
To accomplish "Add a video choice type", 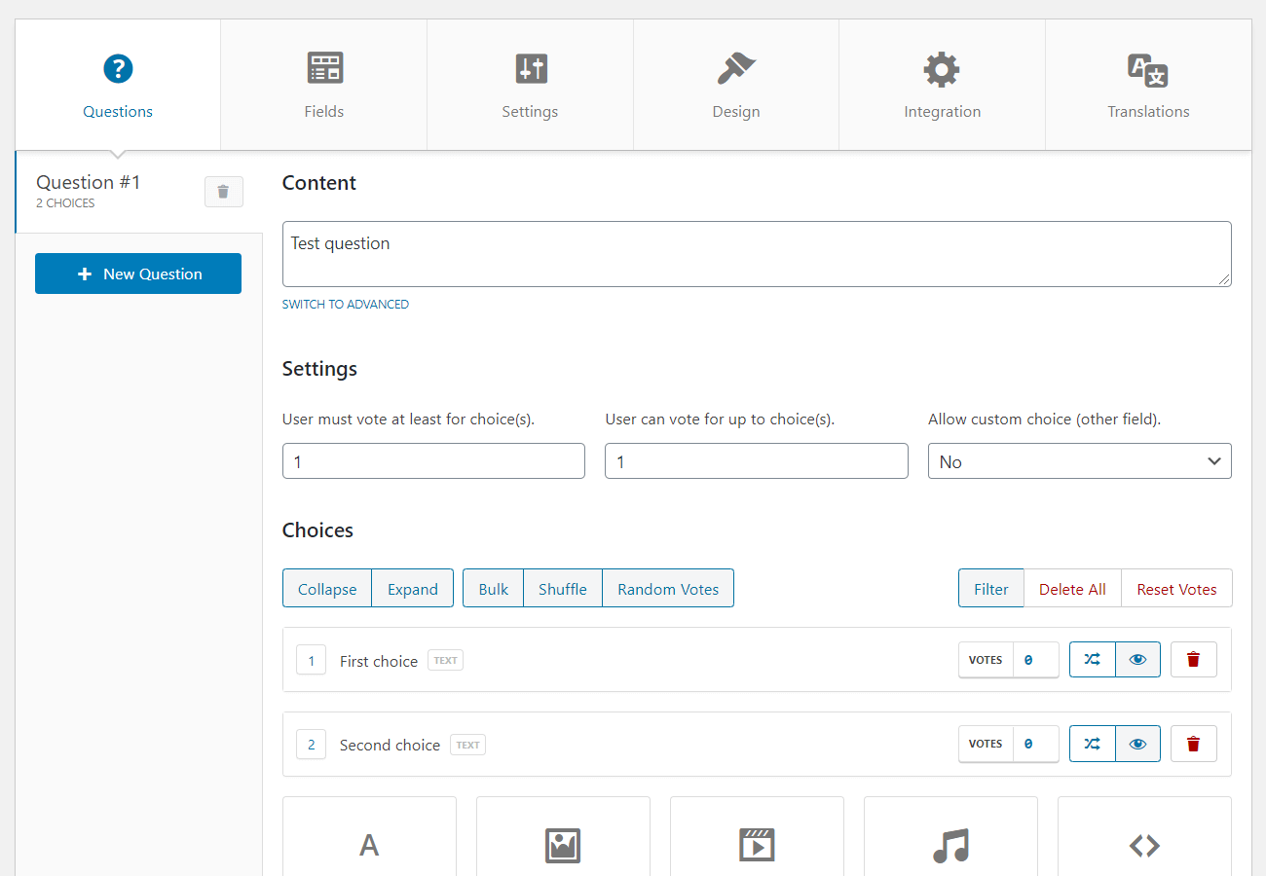I will (x=757, y=843).
